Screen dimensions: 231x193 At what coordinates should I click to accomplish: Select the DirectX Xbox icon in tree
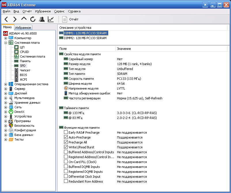click(11, 112)
